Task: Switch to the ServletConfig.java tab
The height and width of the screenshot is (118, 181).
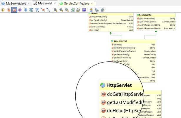Action: point(77,4)
